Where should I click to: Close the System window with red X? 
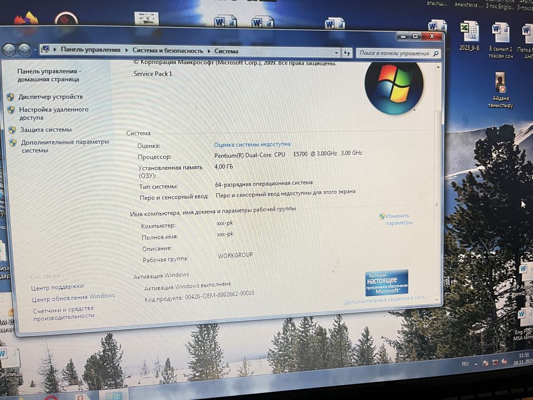point(432,36)
